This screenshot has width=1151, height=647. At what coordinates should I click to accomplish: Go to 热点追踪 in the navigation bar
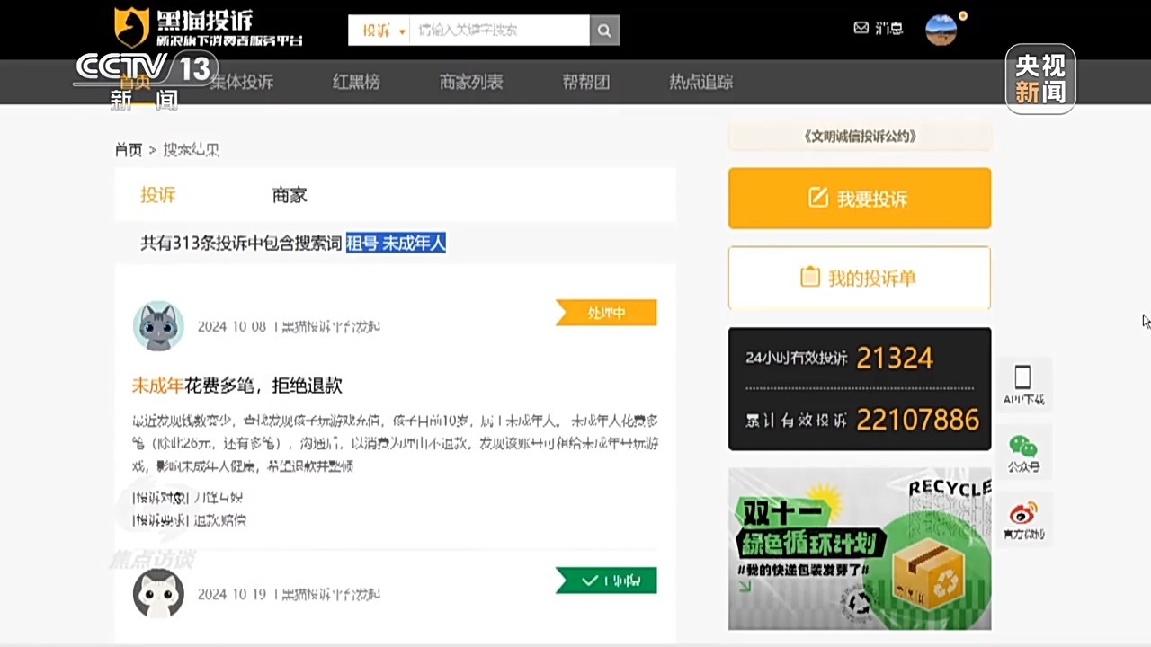(700, 82)
